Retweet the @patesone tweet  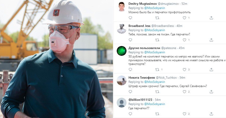click(157, 69)
